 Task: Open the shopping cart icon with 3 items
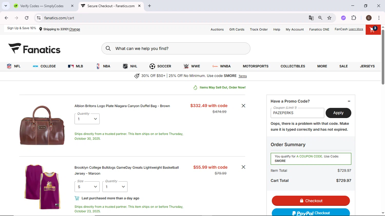click(x=373, y=29)
